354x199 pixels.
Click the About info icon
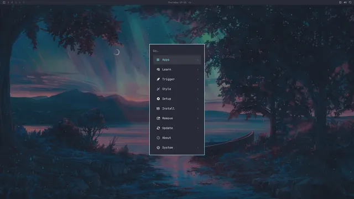click(158, 138)
